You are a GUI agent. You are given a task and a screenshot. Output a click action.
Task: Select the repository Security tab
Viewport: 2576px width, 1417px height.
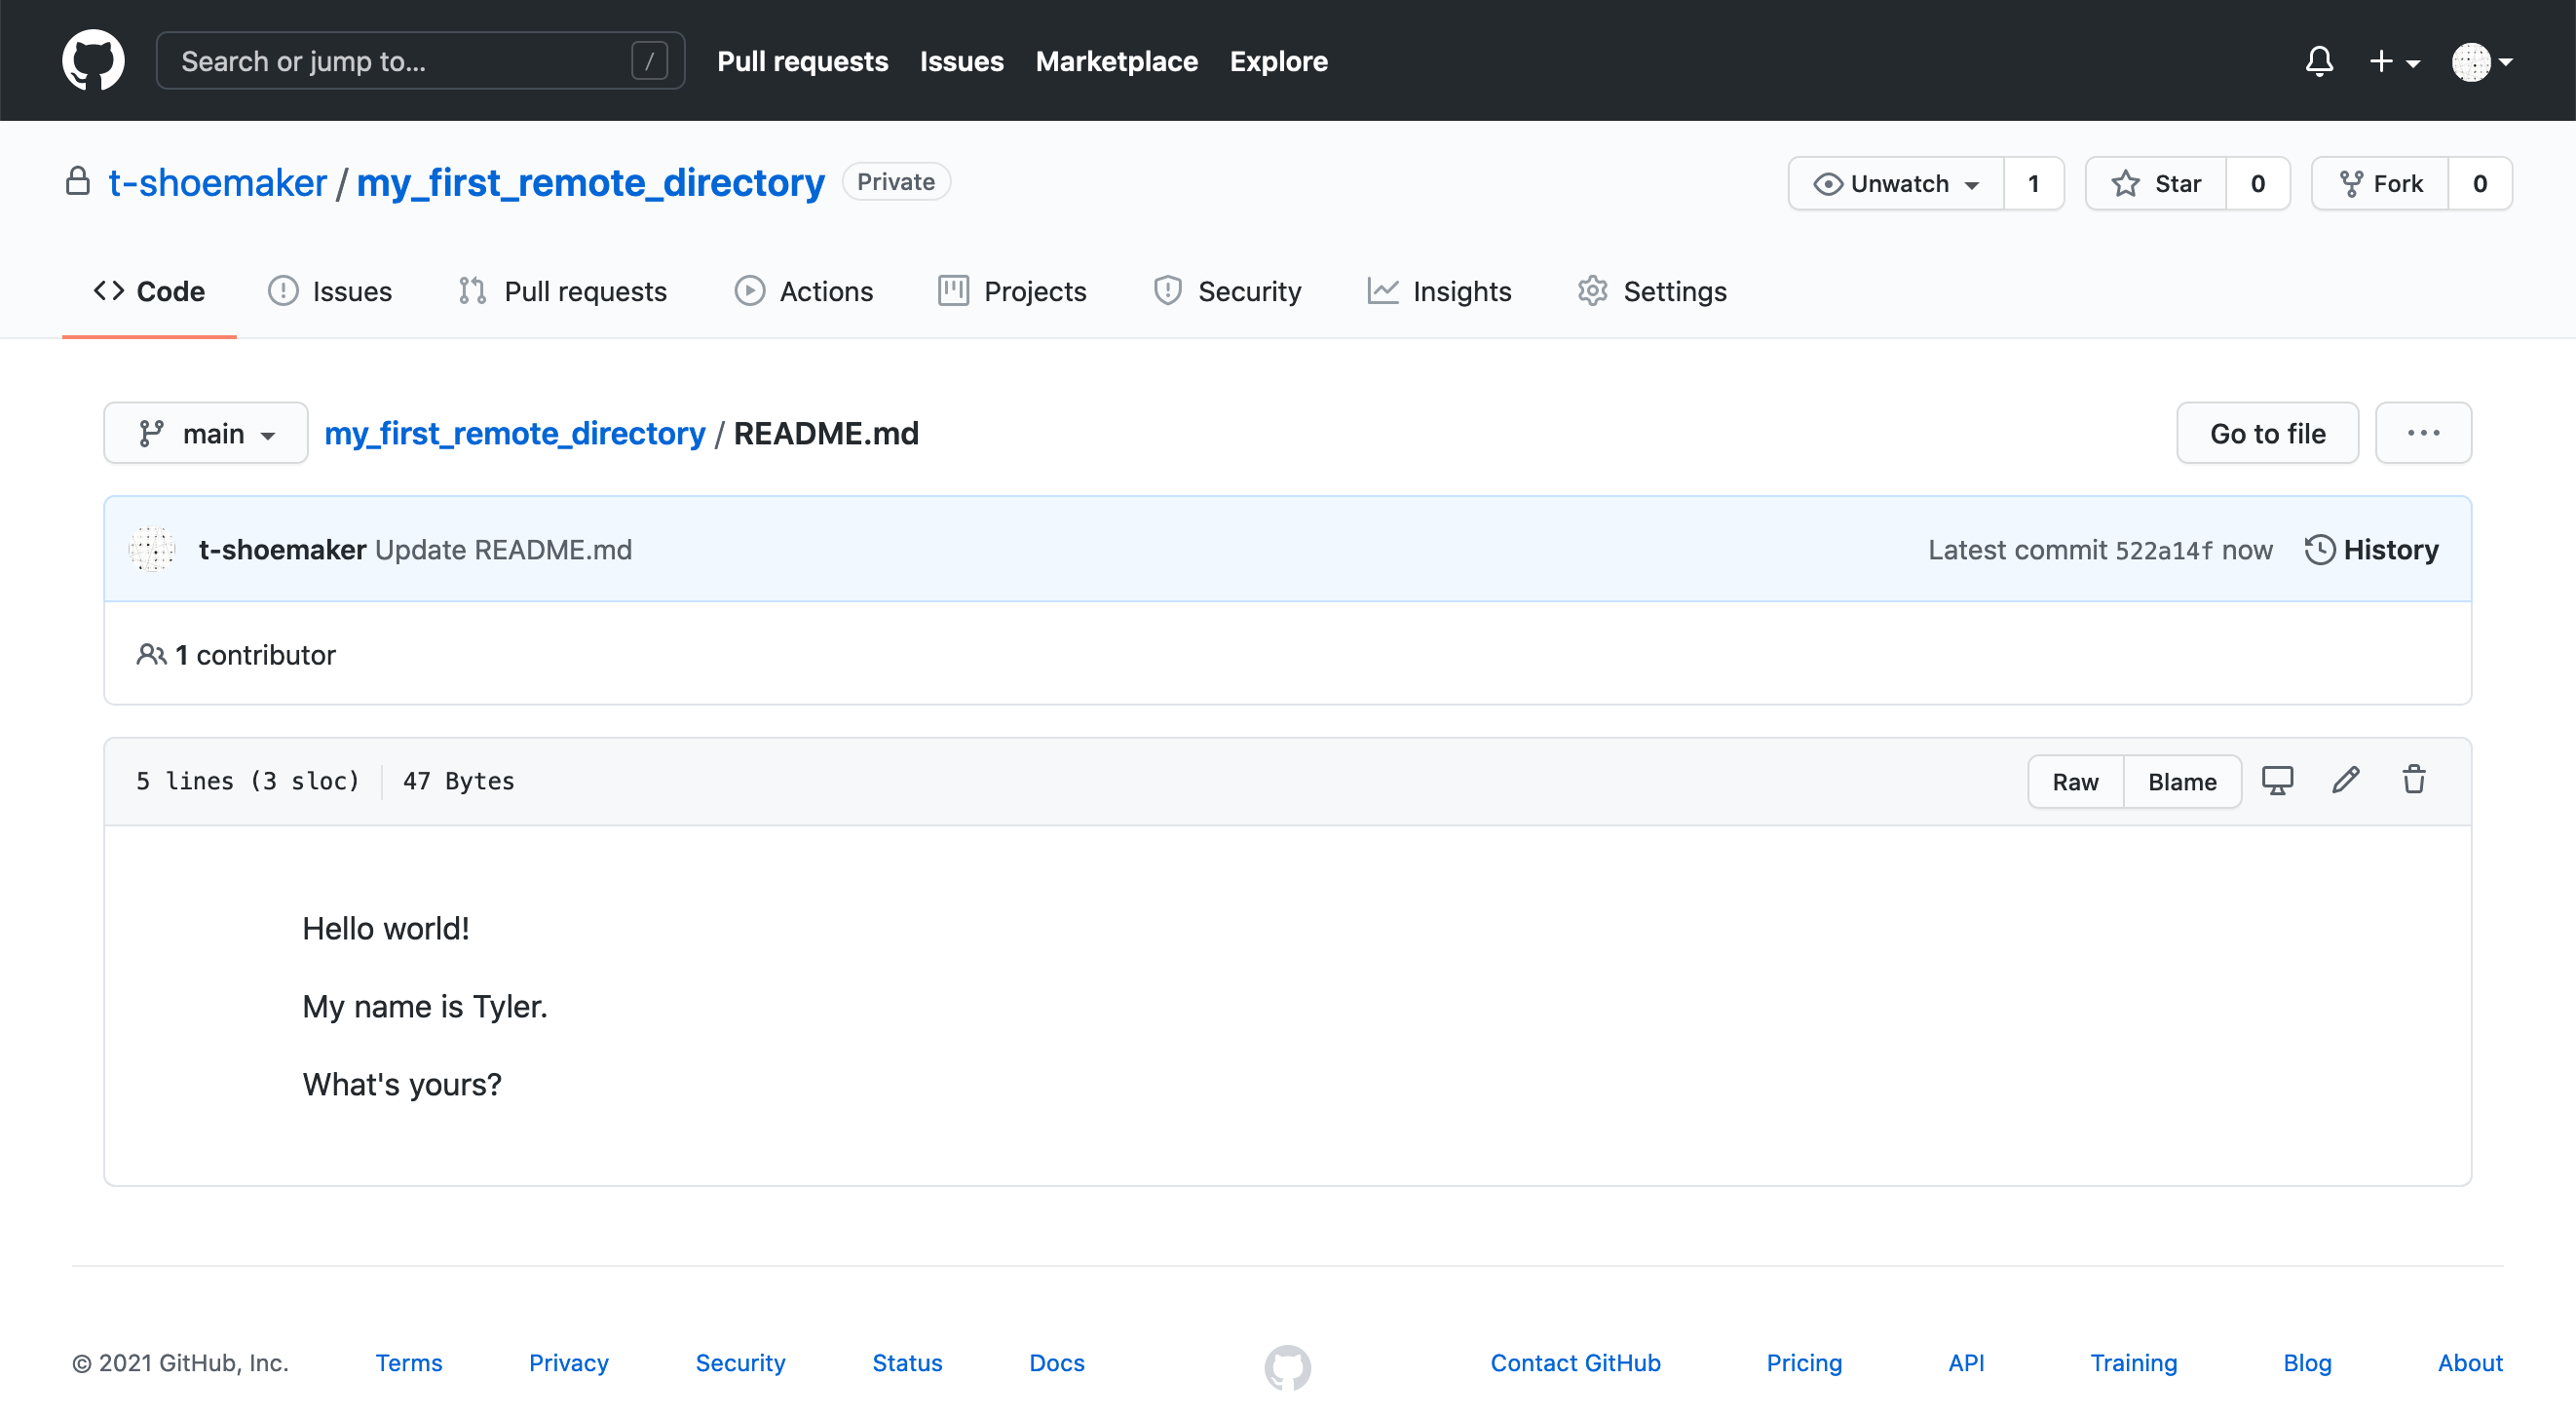pos(1227,291)
